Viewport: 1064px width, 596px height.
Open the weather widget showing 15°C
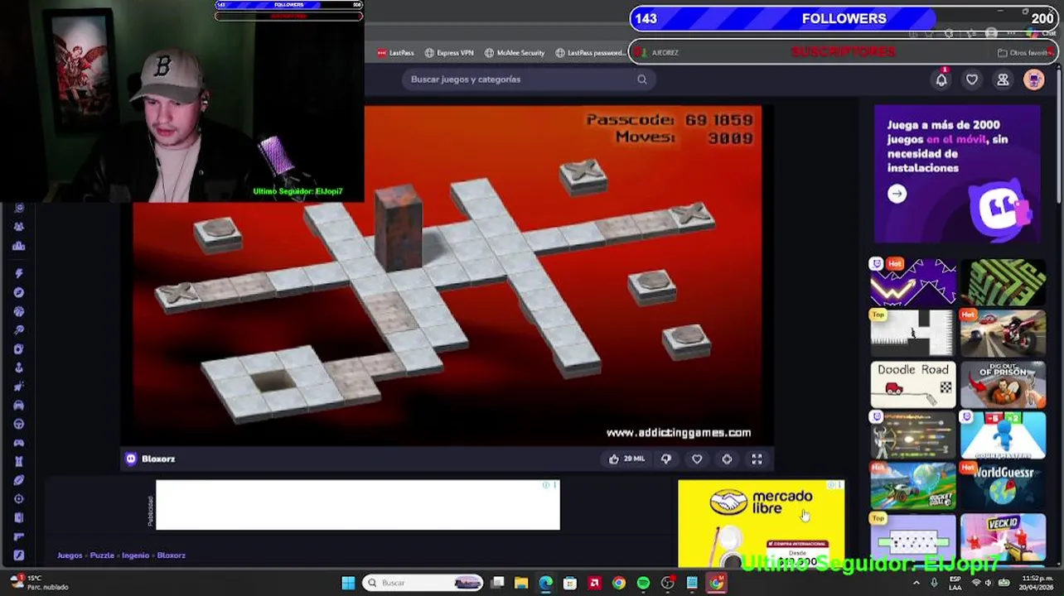pos(36,583)
